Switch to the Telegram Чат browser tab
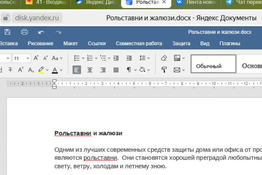This screenshot has width=262, height=175. (x=244, y=3)
